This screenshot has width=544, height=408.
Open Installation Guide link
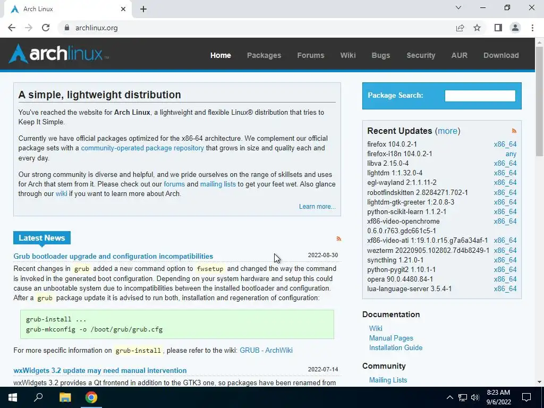pos(395,347)
